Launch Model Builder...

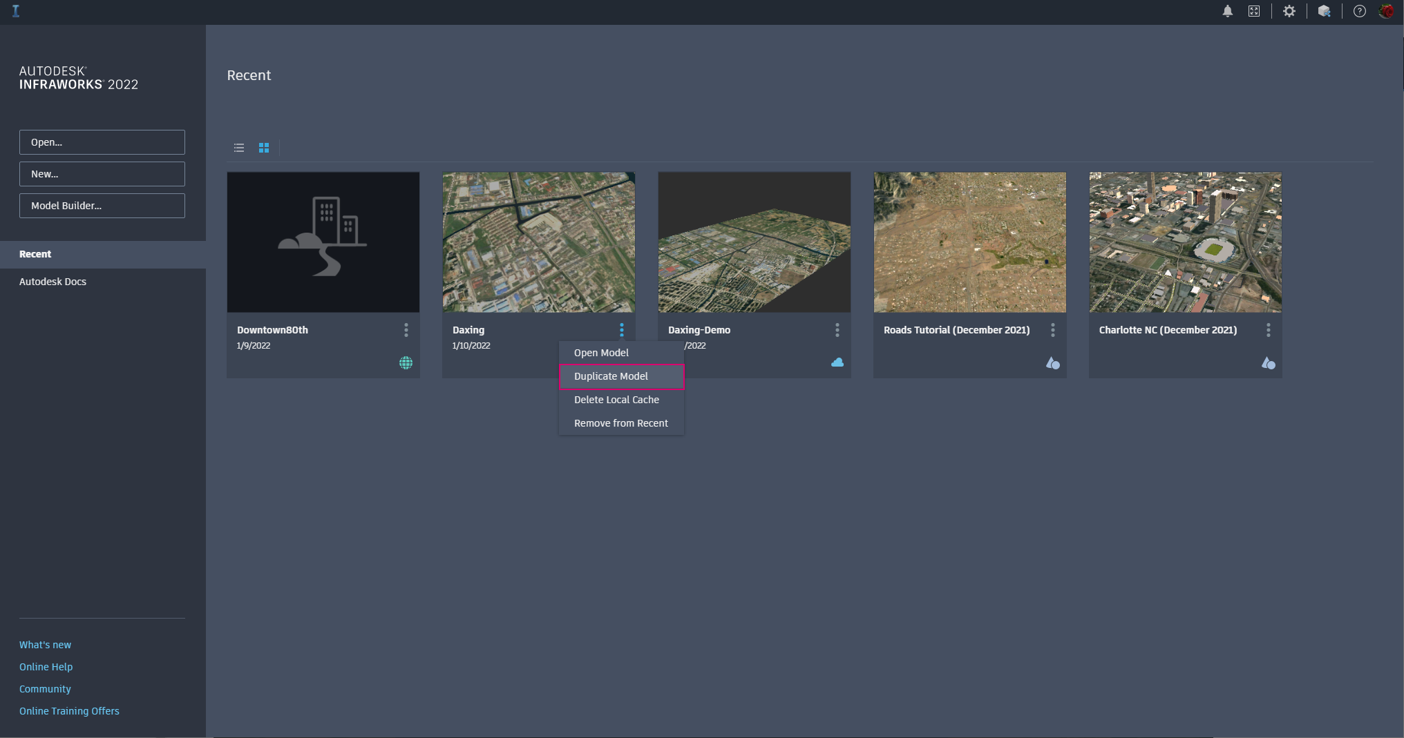coord(102,206)
